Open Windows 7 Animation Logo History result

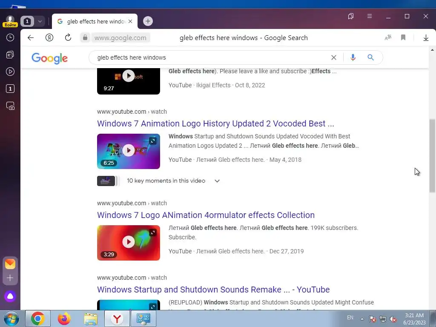(x=215, y=123)
